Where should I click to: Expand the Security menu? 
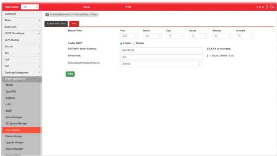click(22, 46)
